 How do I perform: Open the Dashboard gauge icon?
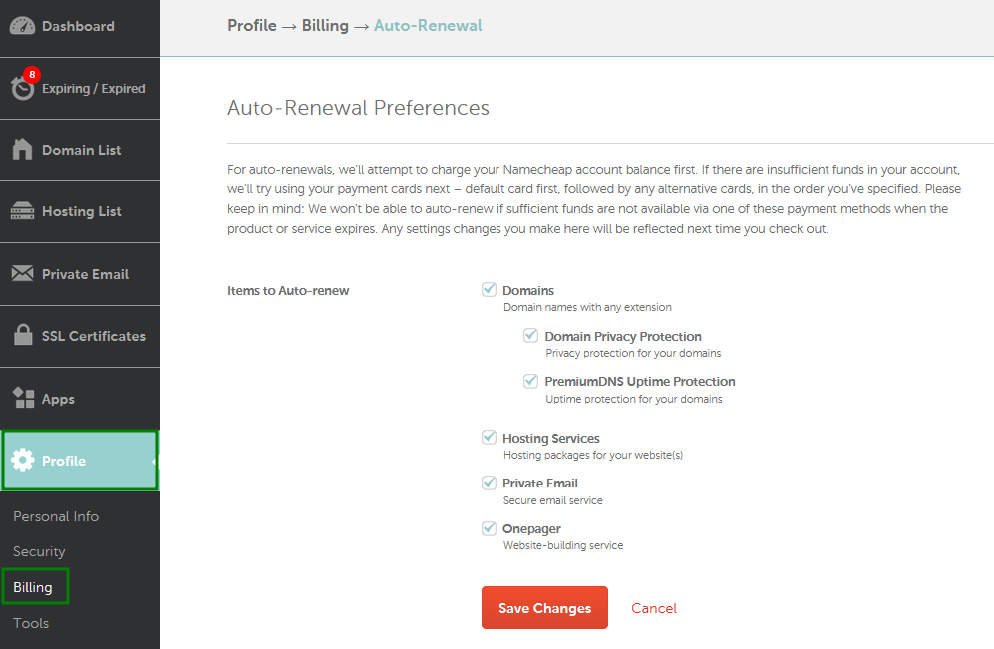(x=22, y=26)
